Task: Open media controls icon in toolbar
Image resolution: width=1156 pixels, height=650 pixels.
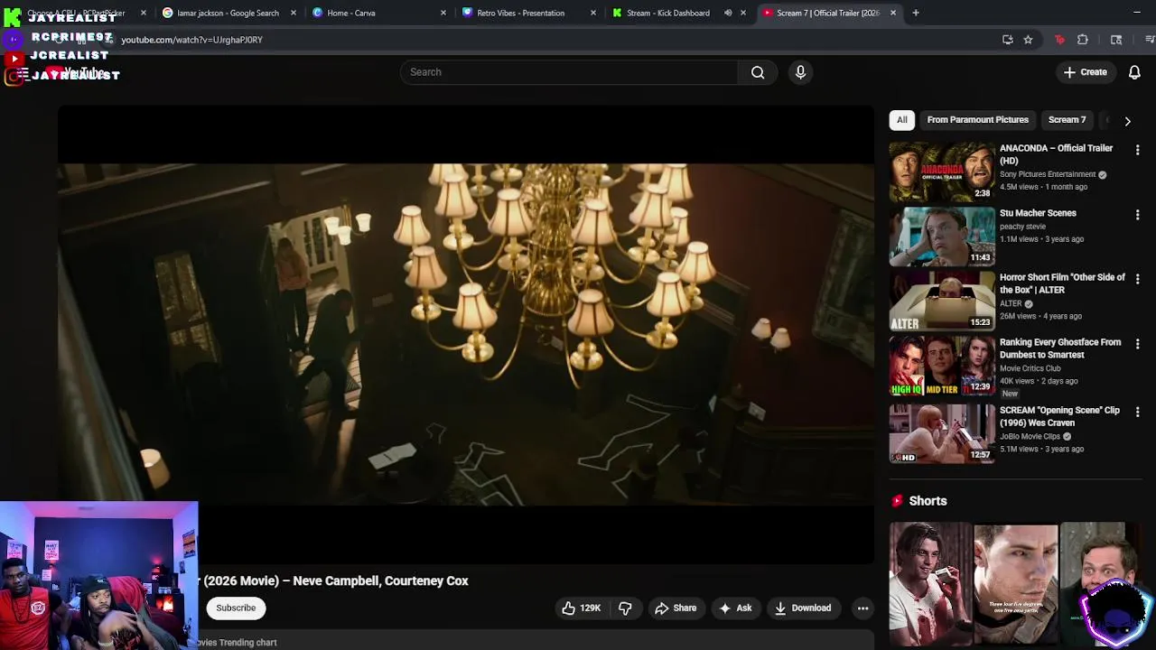Action: [1150, 40]
